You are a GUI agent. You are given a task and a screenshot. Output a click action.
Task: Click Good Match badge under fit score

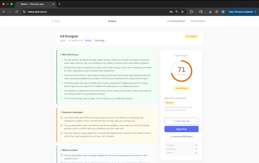coord(181,88)
